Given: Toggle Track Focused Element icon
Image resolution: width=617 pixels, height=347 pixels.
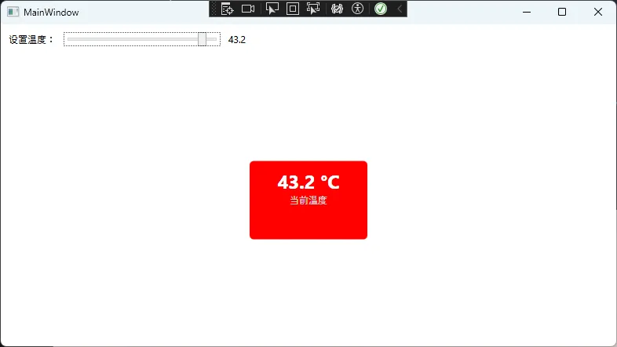Looking at the screenshot, I should tap(313, 9).
